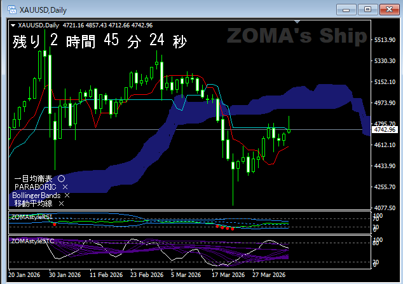Click the 4433.90 price scale value
Image resolution: width=403 pixels, height=284 pixels.
(x=385, y=166)
